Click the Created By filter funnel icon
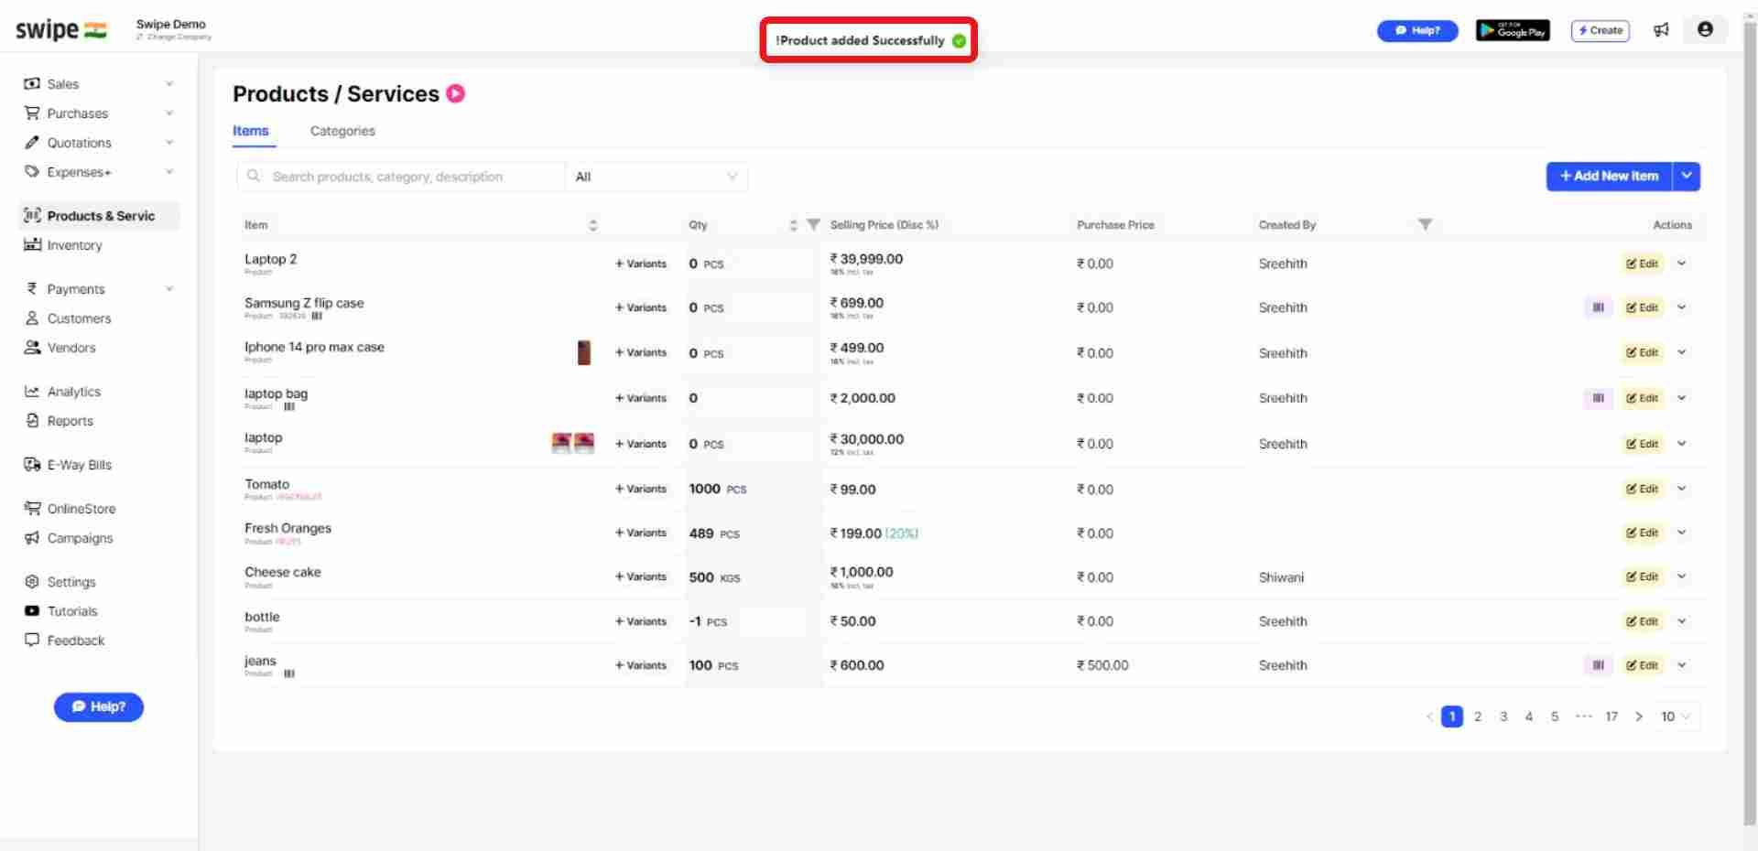Viewport: 1758px width, 851px height. [x=1425, y=224]
